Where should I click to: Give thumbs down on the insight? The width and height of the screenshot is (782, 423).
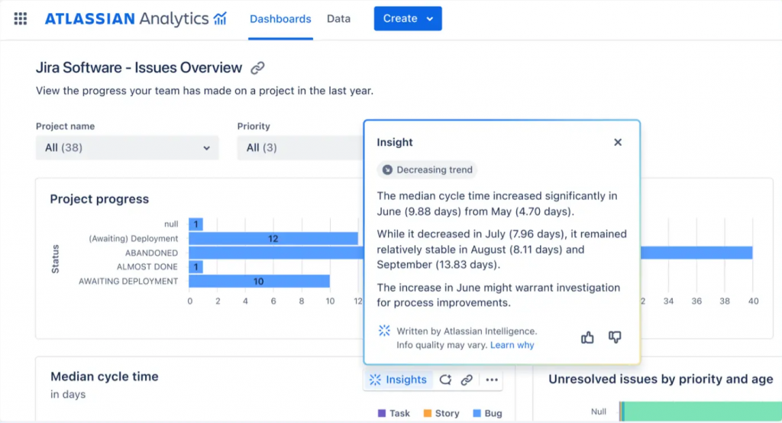[615, 337]
